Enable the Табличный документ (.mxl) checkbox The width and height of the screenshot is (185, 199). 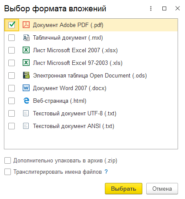12,37
